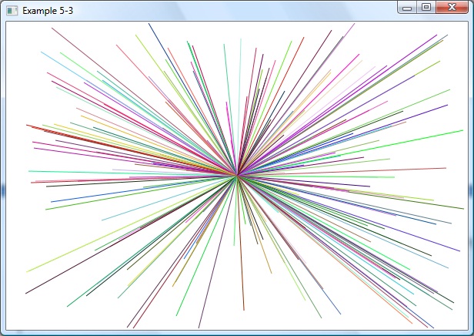474x336 pixels.
Task: Click the application icon beside Example 5-3
Action: coord(12,11)
